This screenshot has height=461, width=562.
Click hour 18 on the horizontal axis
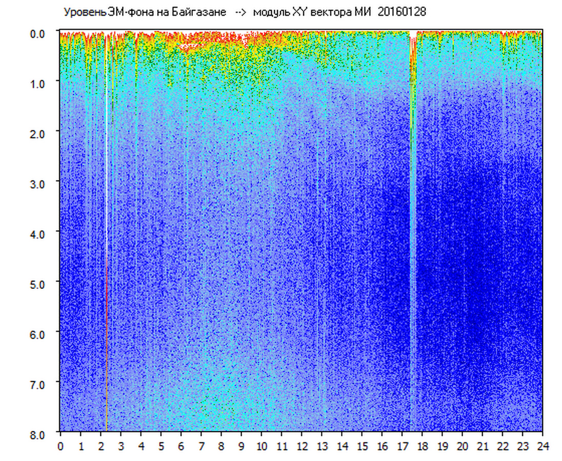point(423,446)
